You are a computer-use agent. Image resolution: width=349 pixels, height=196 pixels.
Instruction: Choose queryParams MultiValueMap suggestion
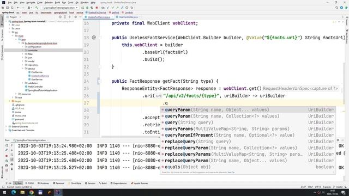248,128
